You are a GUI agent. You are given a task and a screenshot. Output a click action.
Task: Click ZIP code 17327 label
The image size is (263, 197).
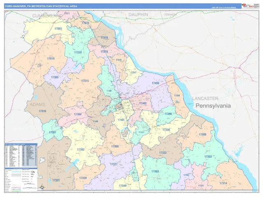[x=114, y=164]
